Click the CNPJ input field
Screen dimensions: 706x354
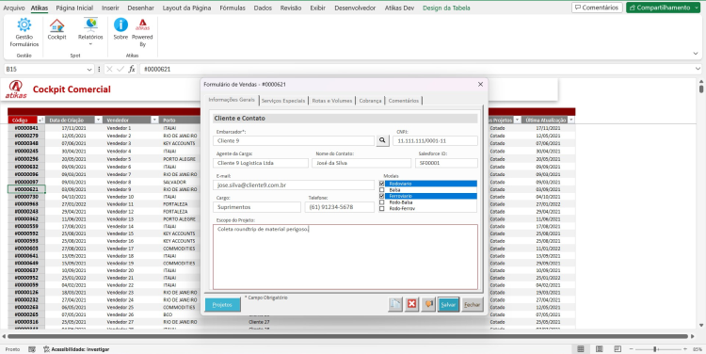click(435, 141)
